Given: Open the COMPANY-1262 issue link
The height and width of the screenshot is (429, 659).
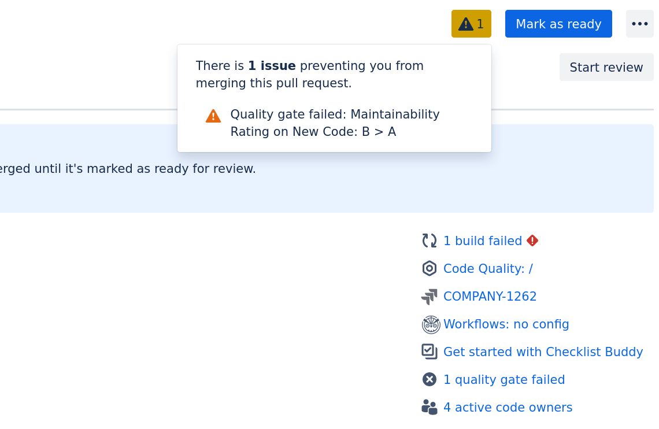Looking at the screenshot, I should pyautogui.click(x=490, y=297).
